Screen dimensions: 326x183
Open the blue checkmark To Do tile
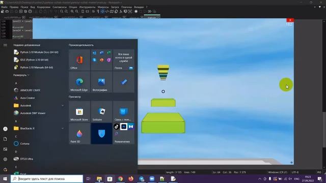124,82
